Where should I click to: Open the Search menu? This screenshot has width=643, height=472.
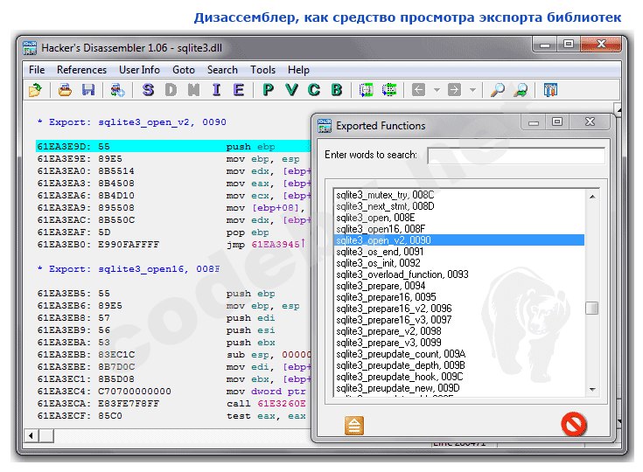coord(222,70)
